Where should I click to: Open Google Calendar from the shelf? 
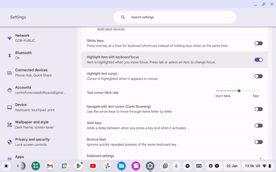(x=64, y=166)
